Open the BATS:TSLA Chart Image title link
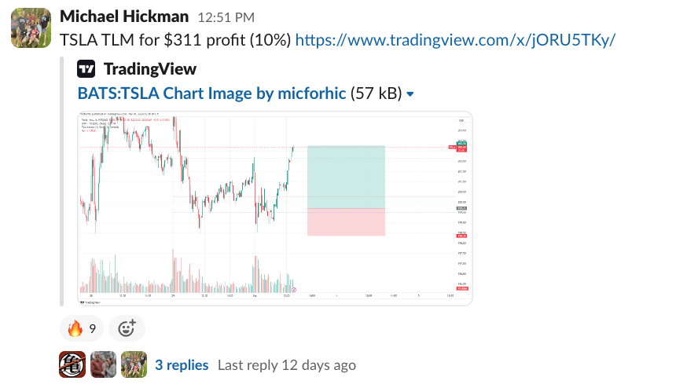The image size is (676, 388). click(x=211, y=93)
